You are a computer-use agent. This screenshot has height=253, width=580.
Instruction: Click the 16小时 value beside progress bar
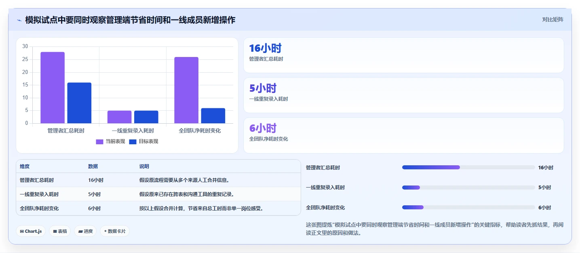point(546,168)
